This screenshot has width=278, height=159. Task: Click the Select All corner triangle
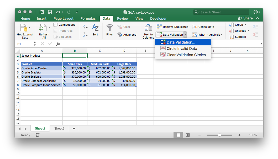18,51
